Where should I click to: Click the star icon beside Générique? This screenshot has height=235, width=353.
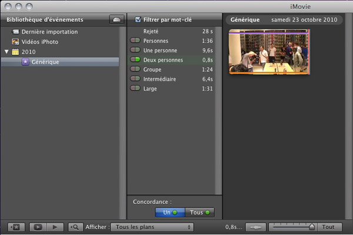(25, 62)
